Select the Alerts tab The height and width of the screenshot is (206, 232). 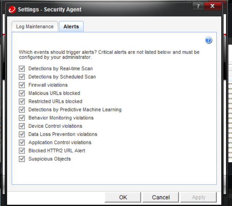(x=71, y=27)
